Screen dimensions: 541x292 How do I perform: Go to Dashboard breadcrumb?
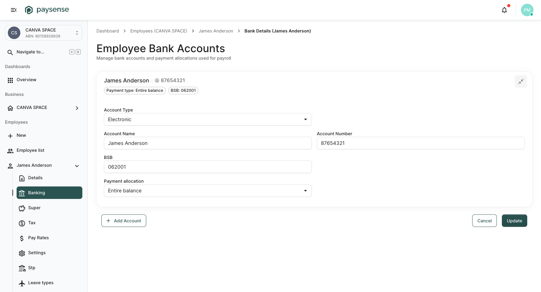click(108, 31)
